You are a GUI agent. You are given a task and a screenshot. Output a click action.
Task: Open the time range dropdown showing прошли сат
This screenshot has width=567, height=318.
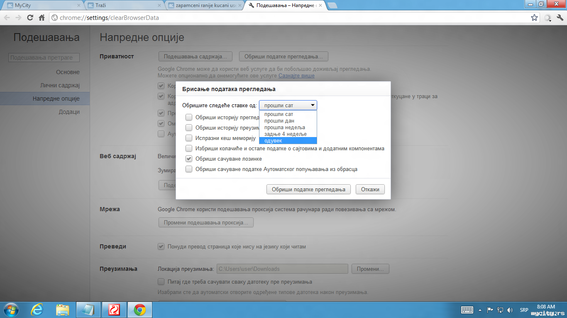click(x=288, y=105)
